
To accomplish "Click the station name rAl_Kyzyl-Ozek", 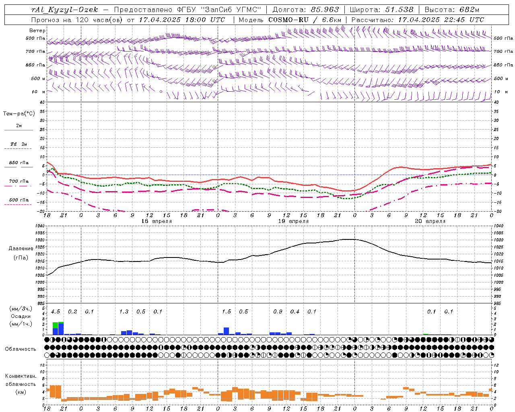I will [x=64, y=10].
